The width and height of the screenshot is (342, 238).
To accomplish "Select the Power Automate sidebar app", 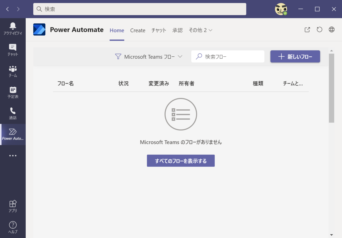I will click(13, 134).
